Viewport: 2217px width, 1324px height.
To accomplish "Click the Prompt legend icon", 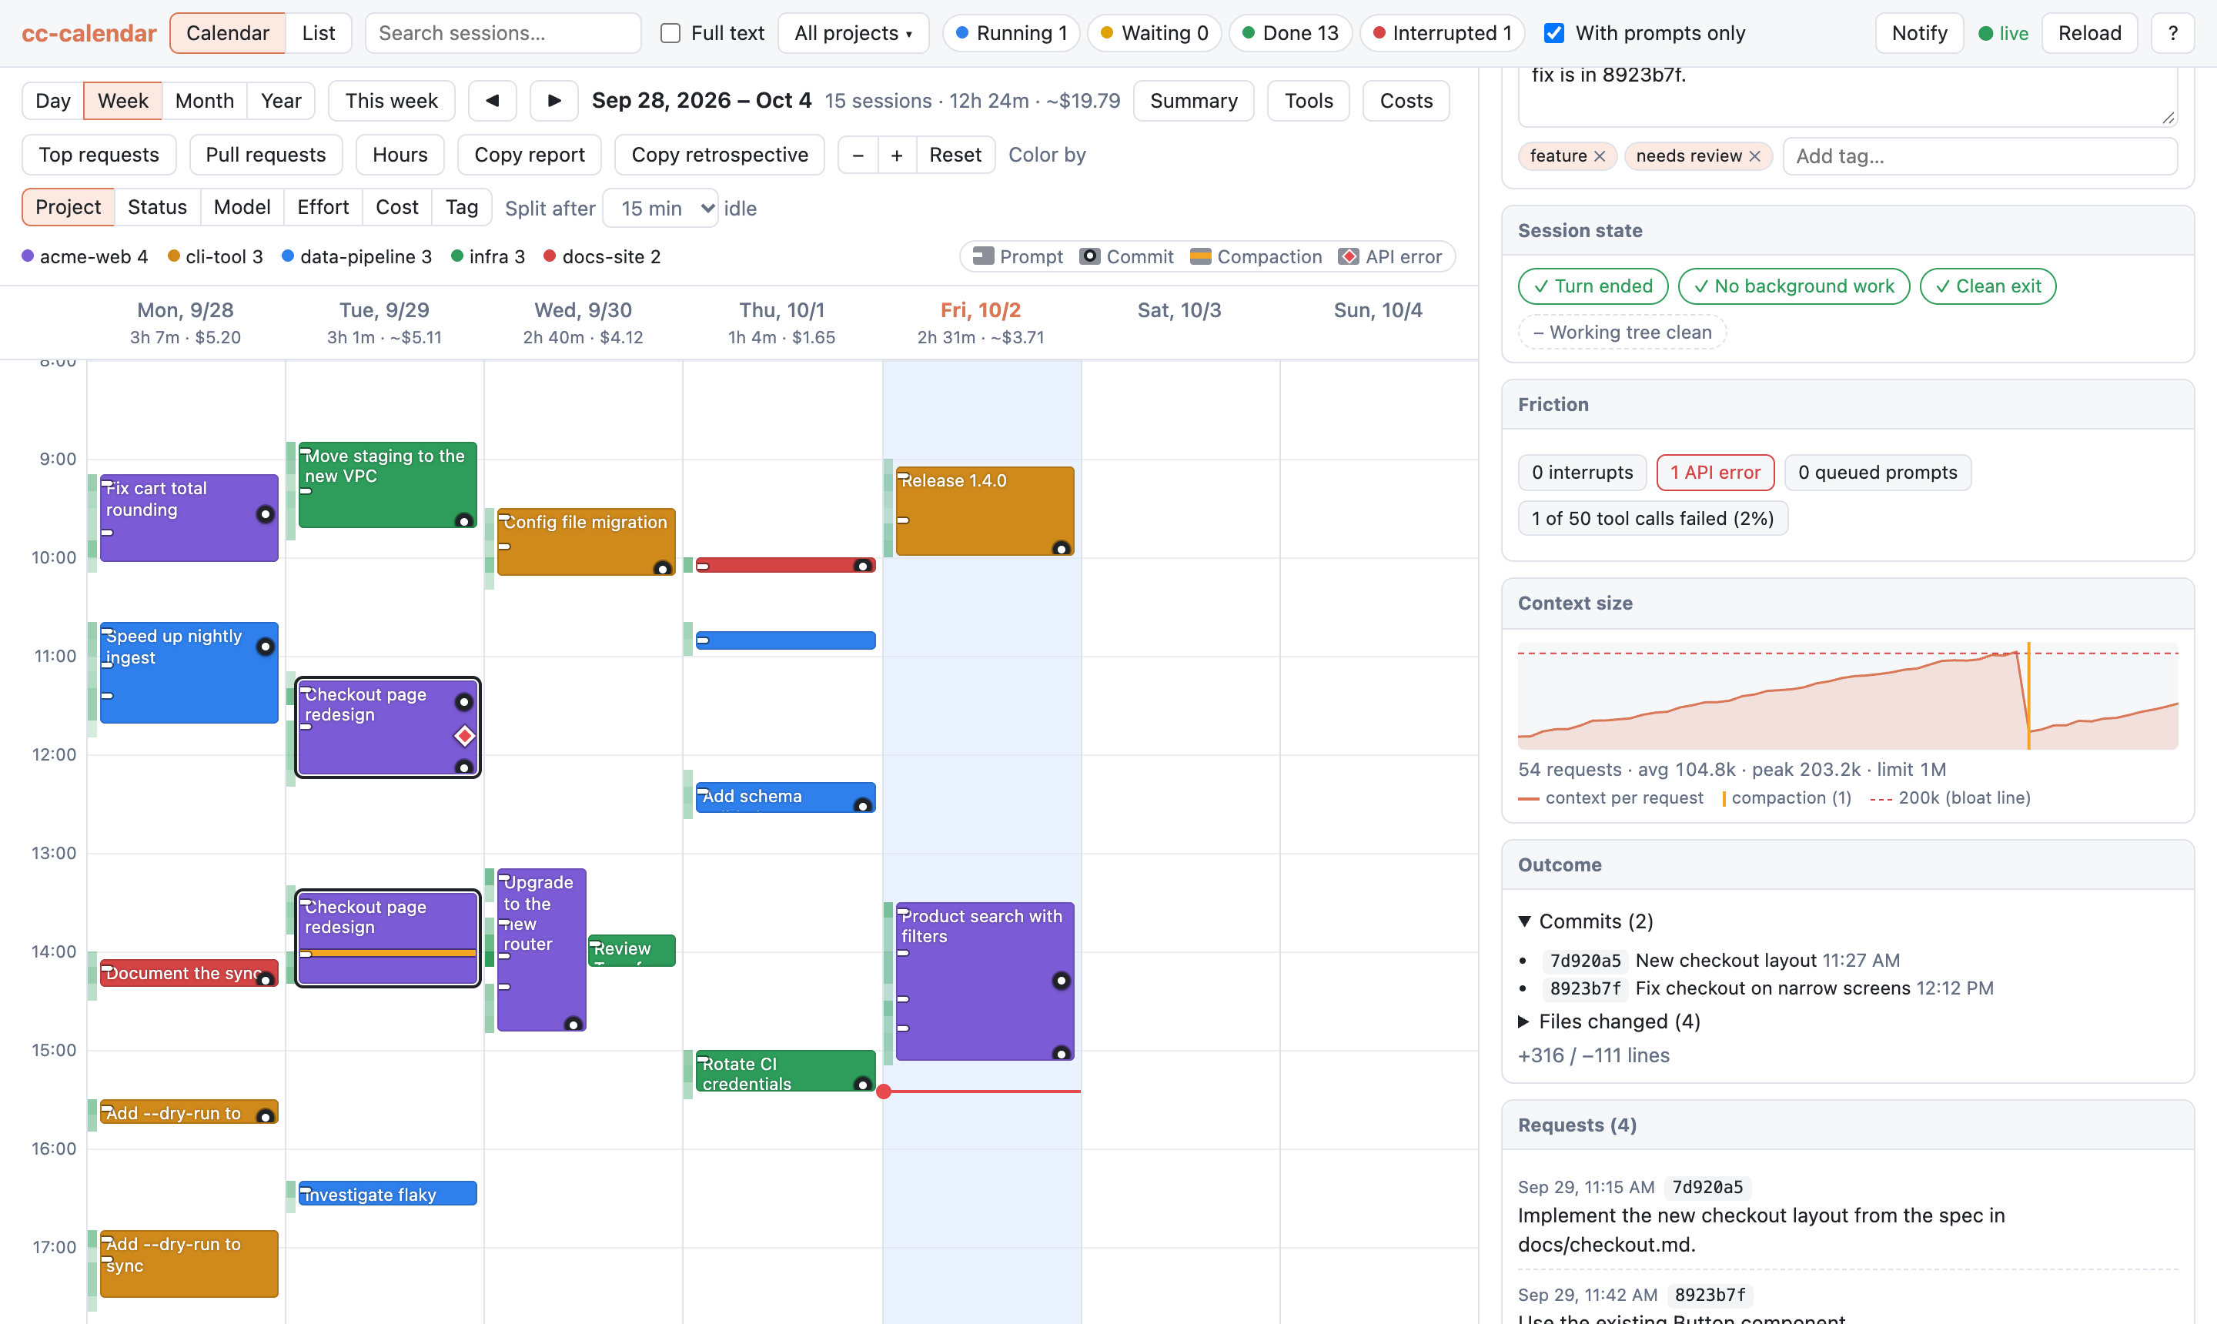I will pyautogui.click(x=983, y=256).
